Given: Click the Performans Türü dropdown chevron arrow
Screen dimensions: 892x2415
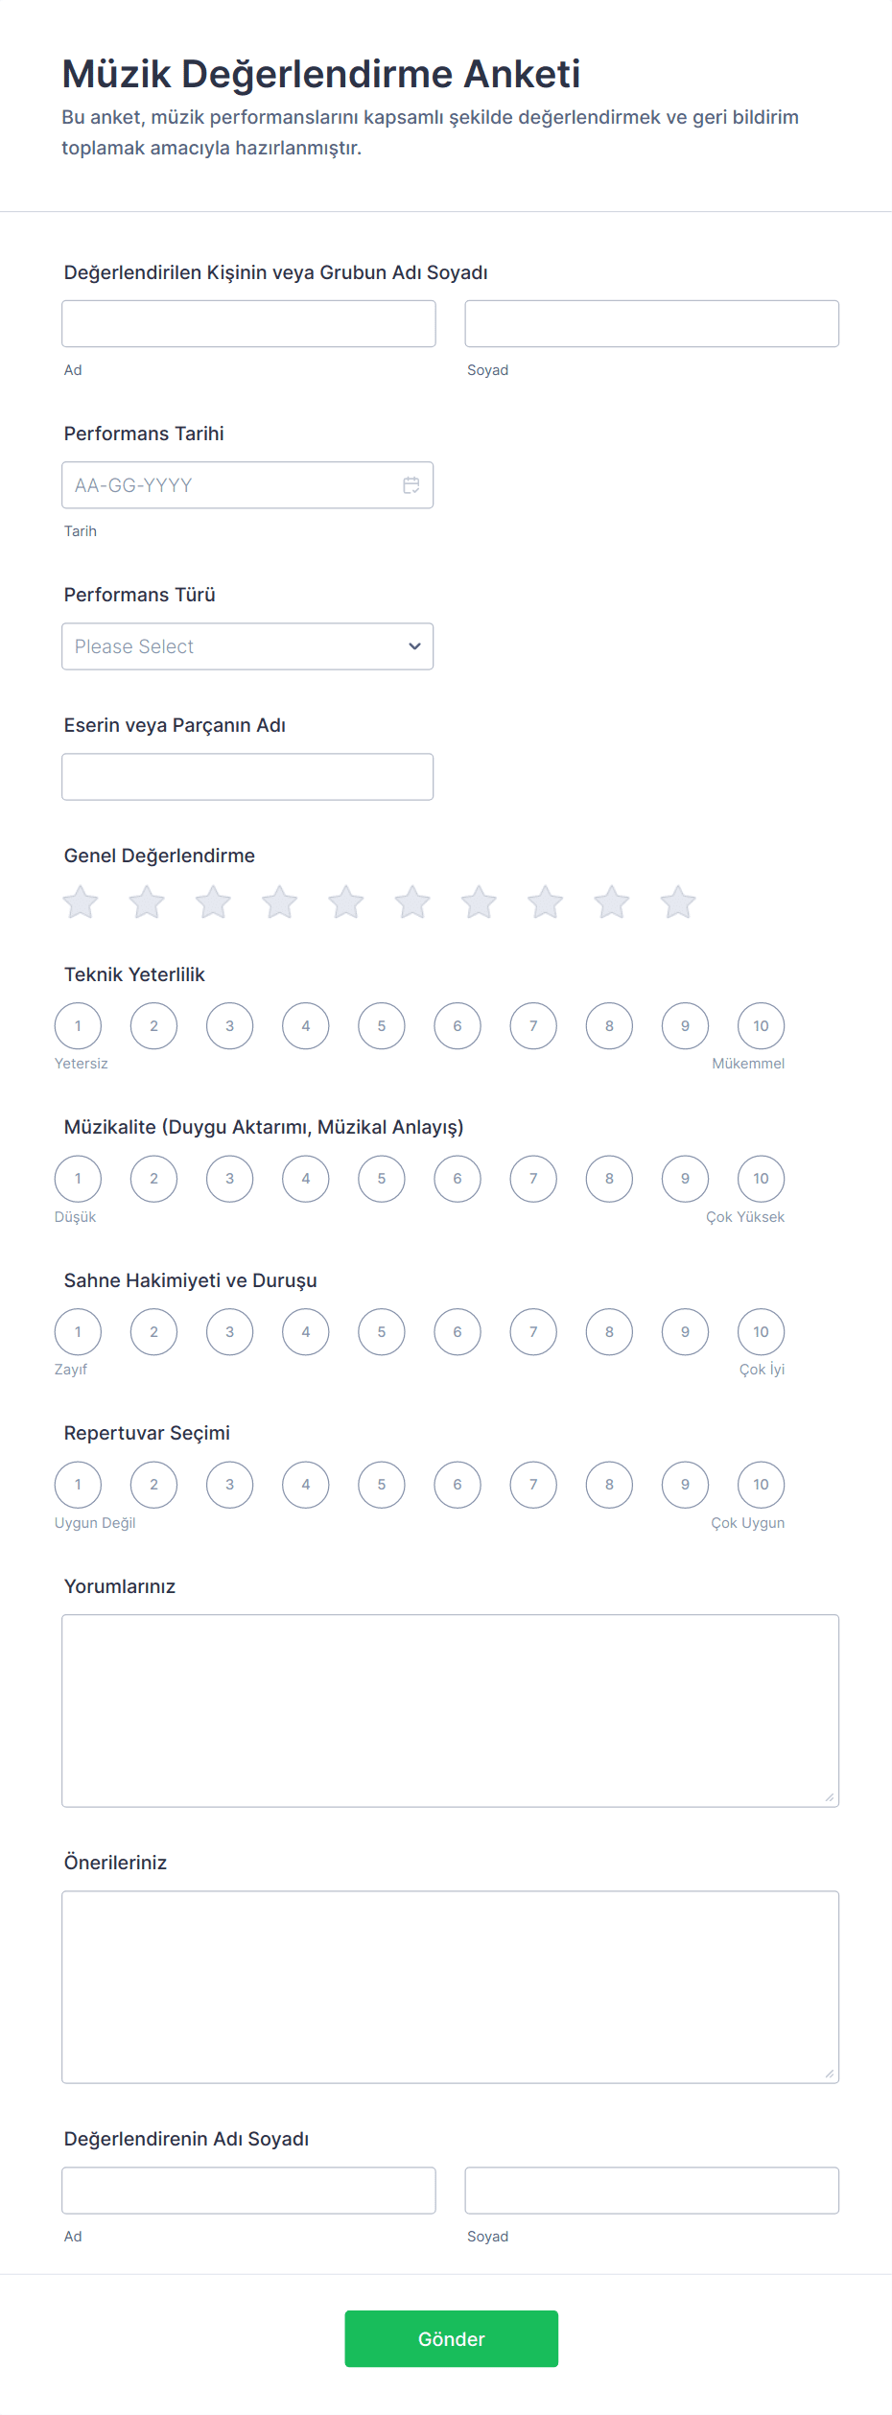Looking at the screenshot, I should pos(414,646).
